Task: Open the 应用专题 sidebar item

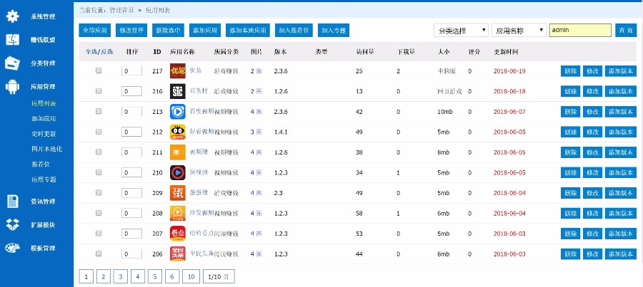Action: point(44,179)
